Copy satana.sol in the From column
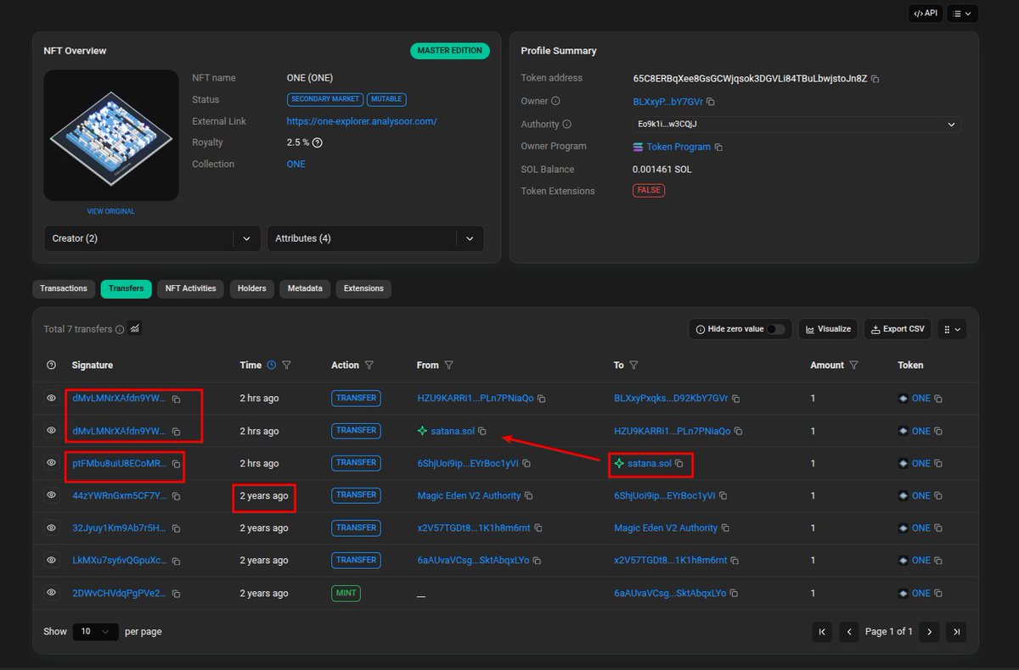 [482, 432]
